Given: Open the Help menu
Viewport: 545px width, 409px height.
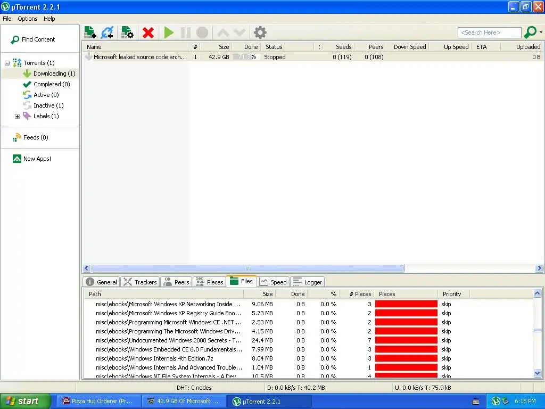Looking at the screenshot, I should pyautogui.click(x=49, y=19).
